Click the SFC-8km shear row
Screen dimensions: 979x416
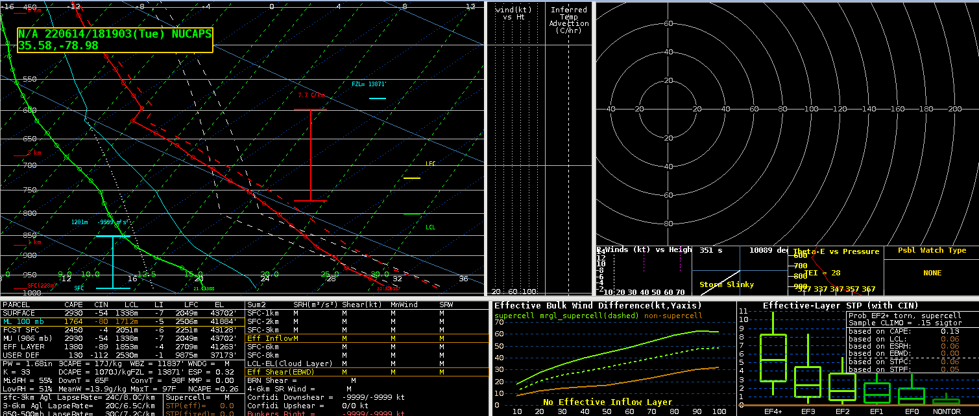tap(367, 355)
